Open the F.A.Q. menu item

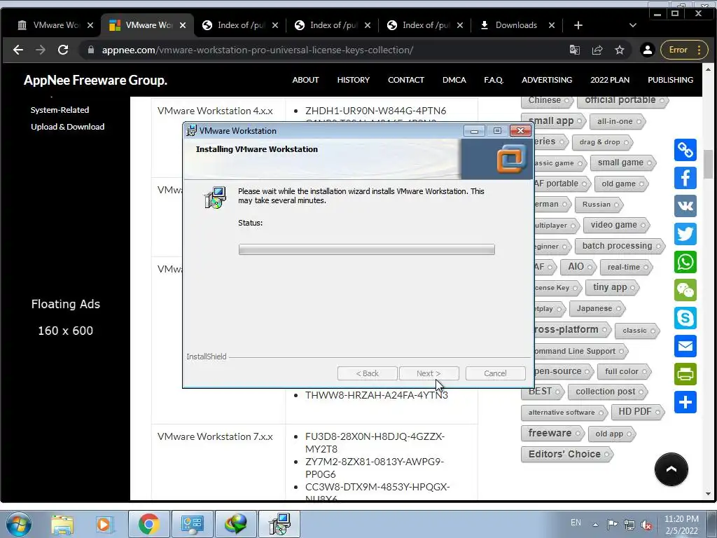tap(494, 80)
